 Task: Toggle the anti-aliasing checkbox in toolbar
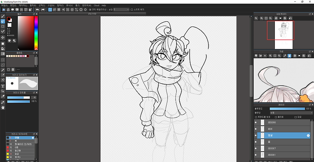(90, 10)
